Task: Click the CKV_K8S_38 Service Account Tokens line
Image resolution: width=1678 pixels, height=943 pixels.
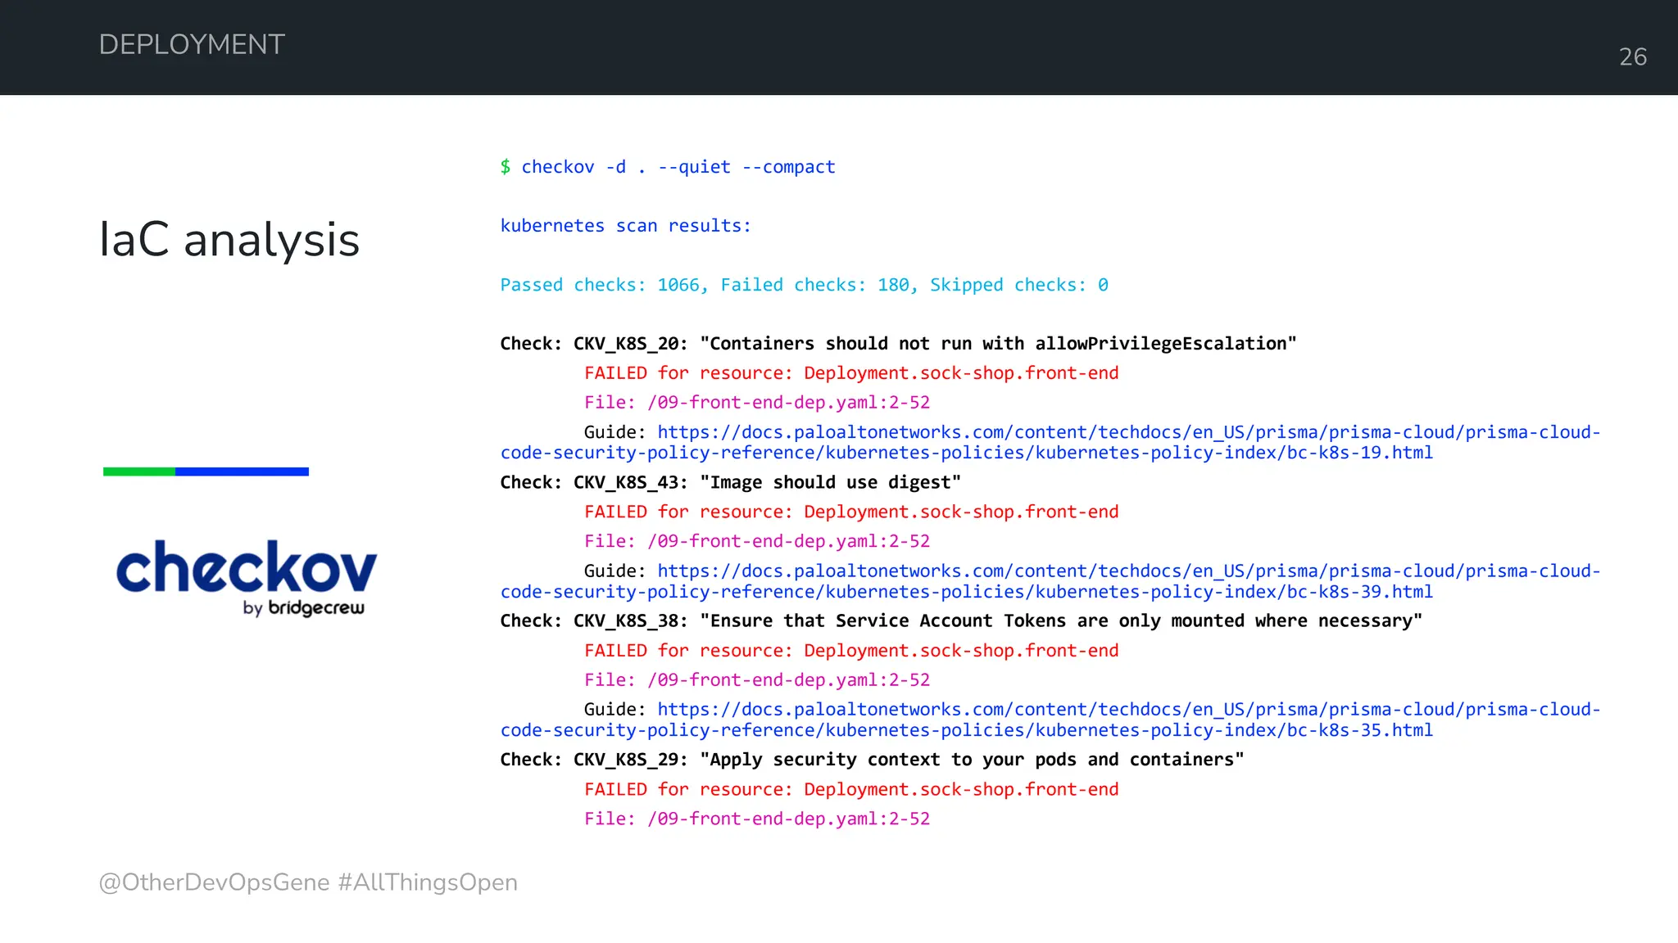Action: coord(960,621)
